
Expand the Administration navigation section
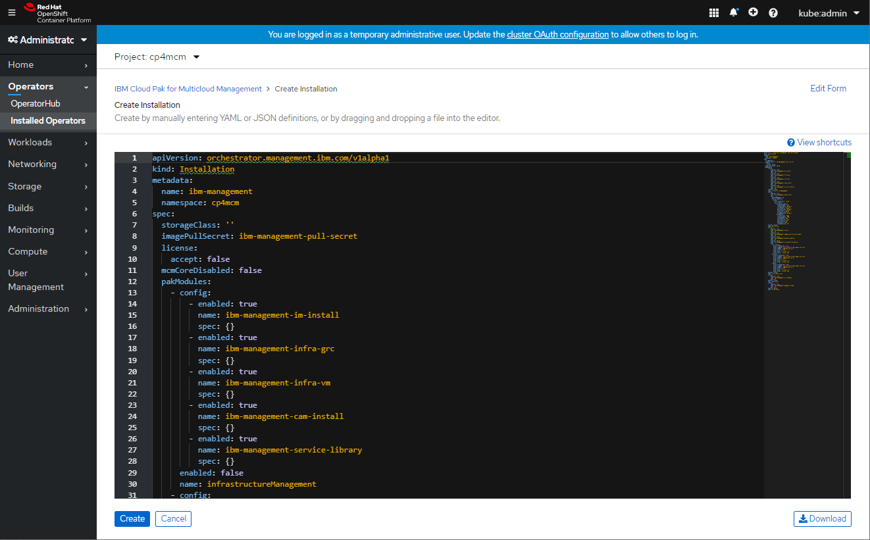[x=48, y=308]
